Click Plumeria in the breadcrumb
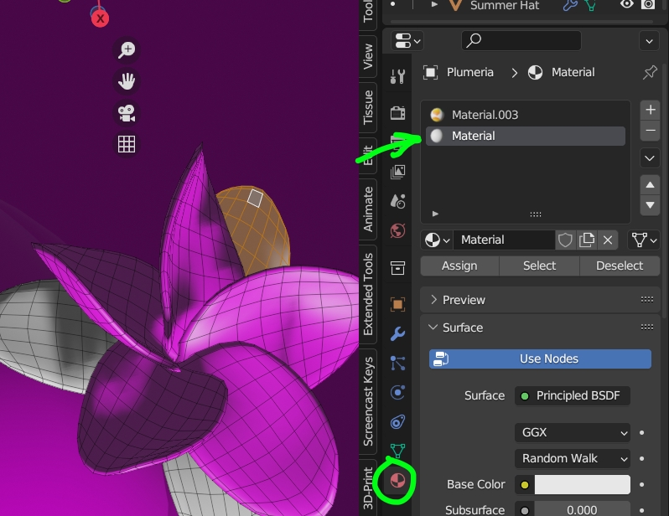Viewport: 669px width, 516px height. (x=469, y=72)
